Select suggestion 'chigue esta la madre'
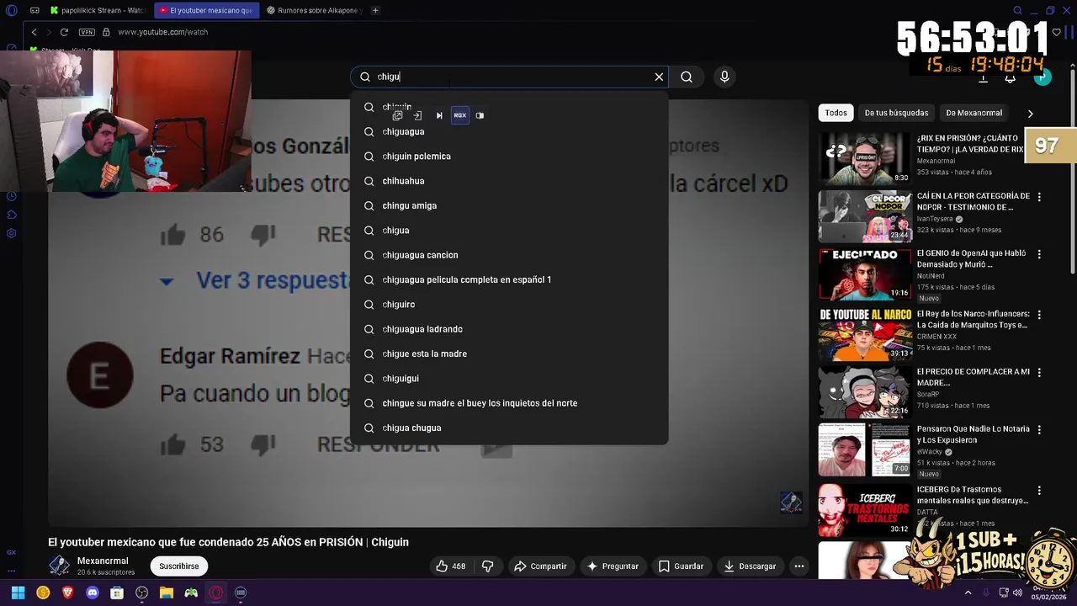Screen dimensions: 1077x606 [509, 353]
